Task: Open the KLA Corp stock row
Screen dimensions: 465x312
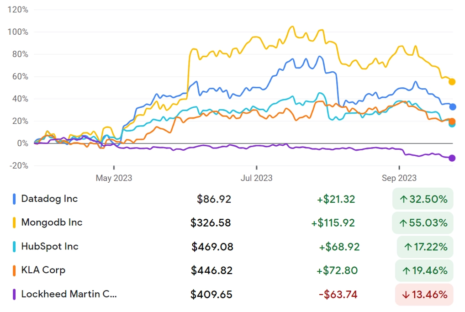Action: click(x=232, y=270)
